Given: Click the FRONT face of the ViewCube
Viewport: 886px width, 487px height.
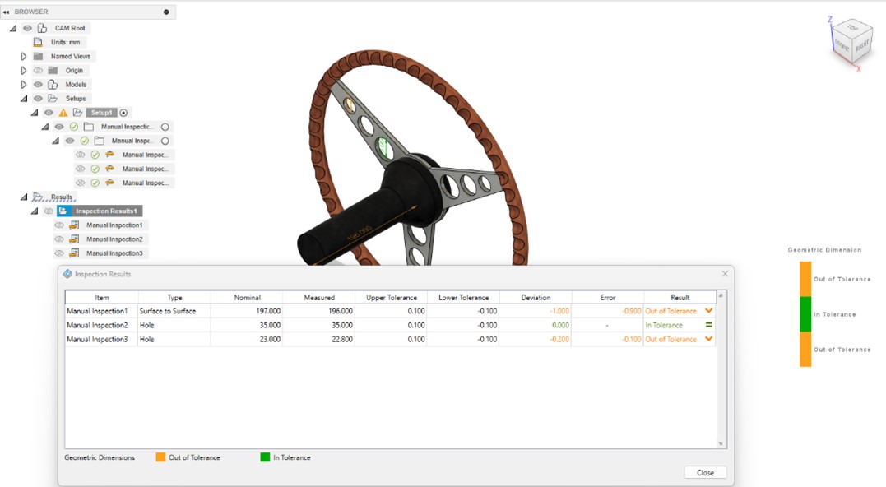Looking at the screenshot, I should tap(842, 45).
